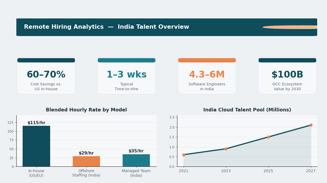Click the 2025 x-axis year label
The image size is (327, 183).
[x=268, y=171]
